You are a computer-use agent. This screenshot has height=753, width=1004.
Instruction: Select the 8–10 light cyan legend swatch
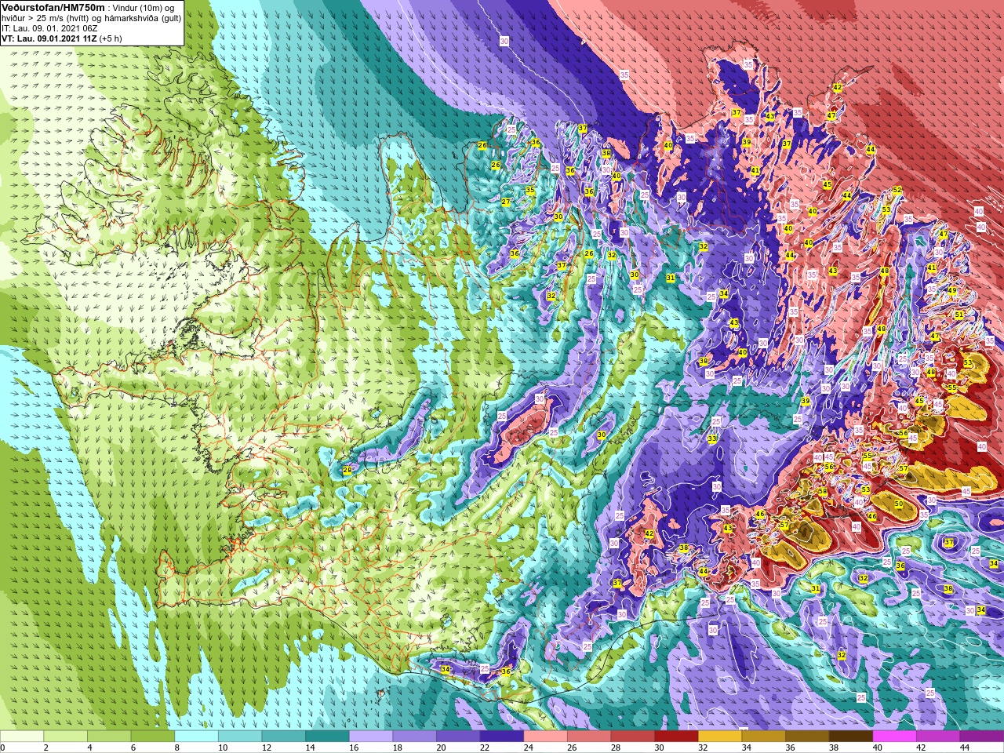[x=196, y=737]
